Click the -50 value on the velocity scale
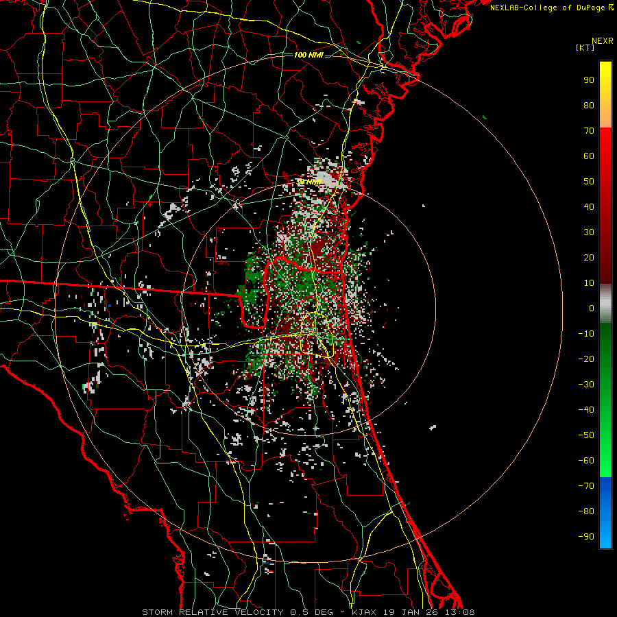The image size is (617, 617). (586, 435)
